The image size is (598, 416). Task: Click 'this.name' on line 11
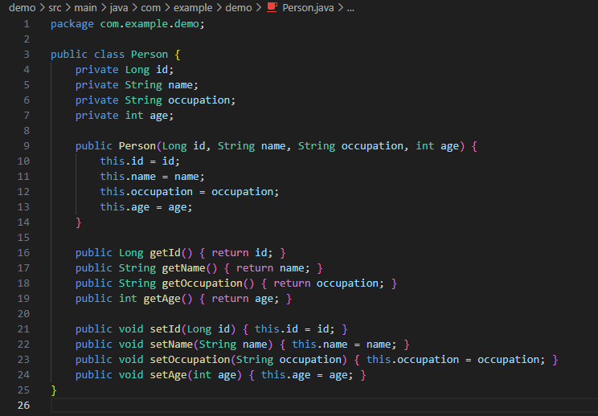click(x=128, y=177)
